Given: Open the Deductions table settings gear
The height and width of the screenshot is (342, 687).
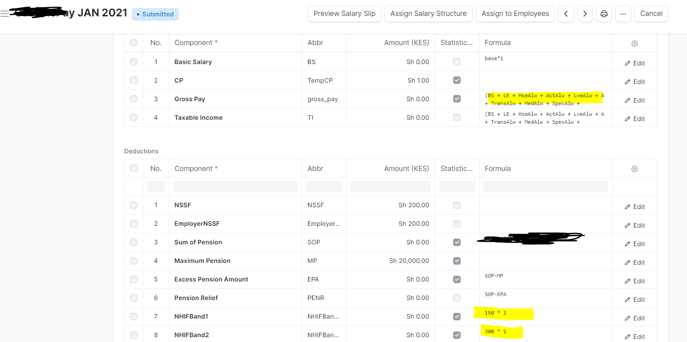Looking at the screenshot, I should click(634, 168).
